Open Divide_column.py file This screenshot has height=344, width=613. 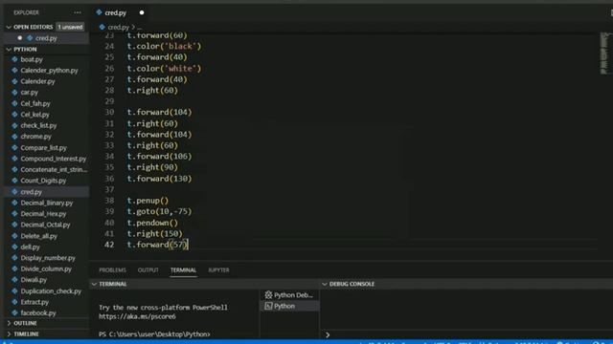pyautogui.click(x=46, y=269)
